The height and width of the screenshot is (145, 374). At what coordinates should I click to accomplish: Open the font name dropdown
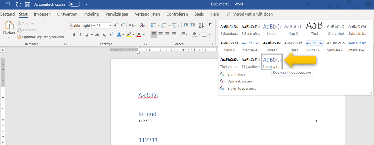point(94,26)
